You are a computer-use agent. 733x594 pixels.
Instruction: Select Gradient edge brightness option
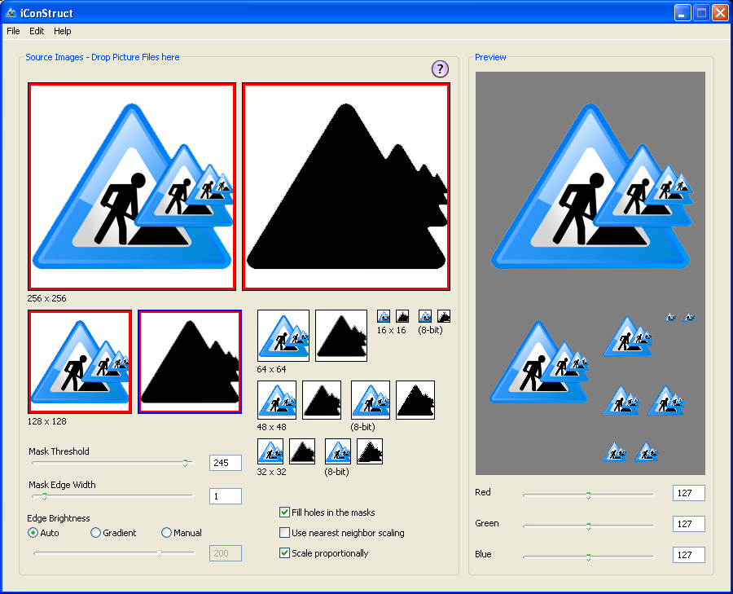pyautogui.click(x=96, y=533)
